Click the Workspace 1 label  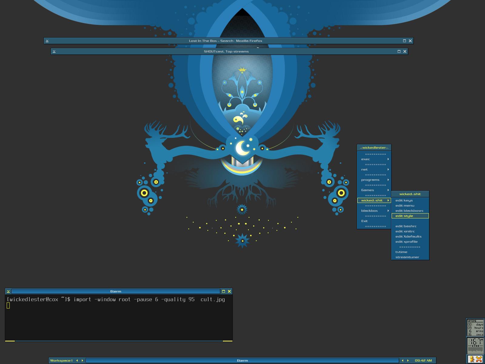pos(62,361)
